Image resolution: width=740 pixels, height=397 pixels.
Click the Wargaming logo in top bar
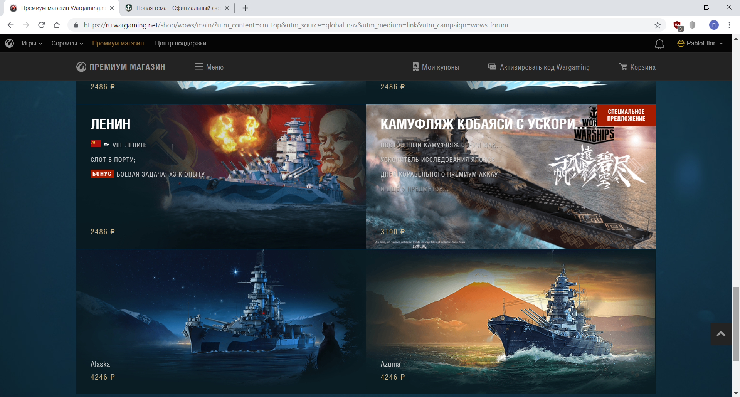[10, 44]
